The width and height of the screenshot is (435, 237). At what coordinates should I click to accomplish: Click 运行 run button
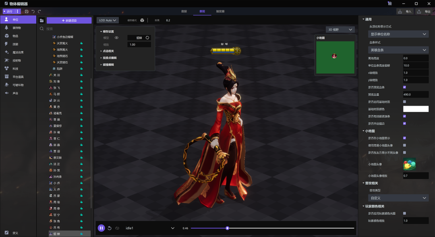pos(8,11)
